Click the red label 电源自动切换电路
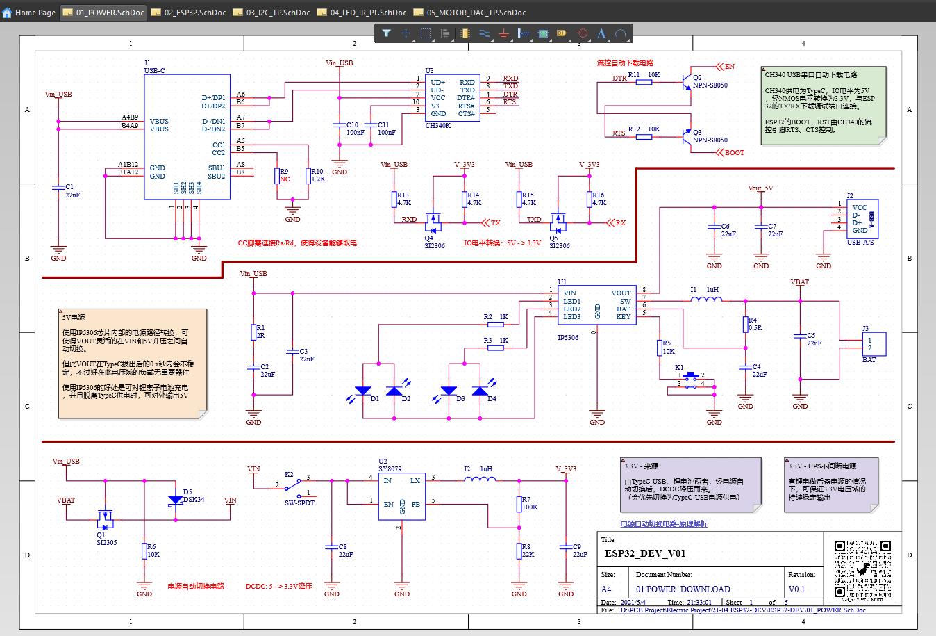936x636 pixels. (195, 586)
